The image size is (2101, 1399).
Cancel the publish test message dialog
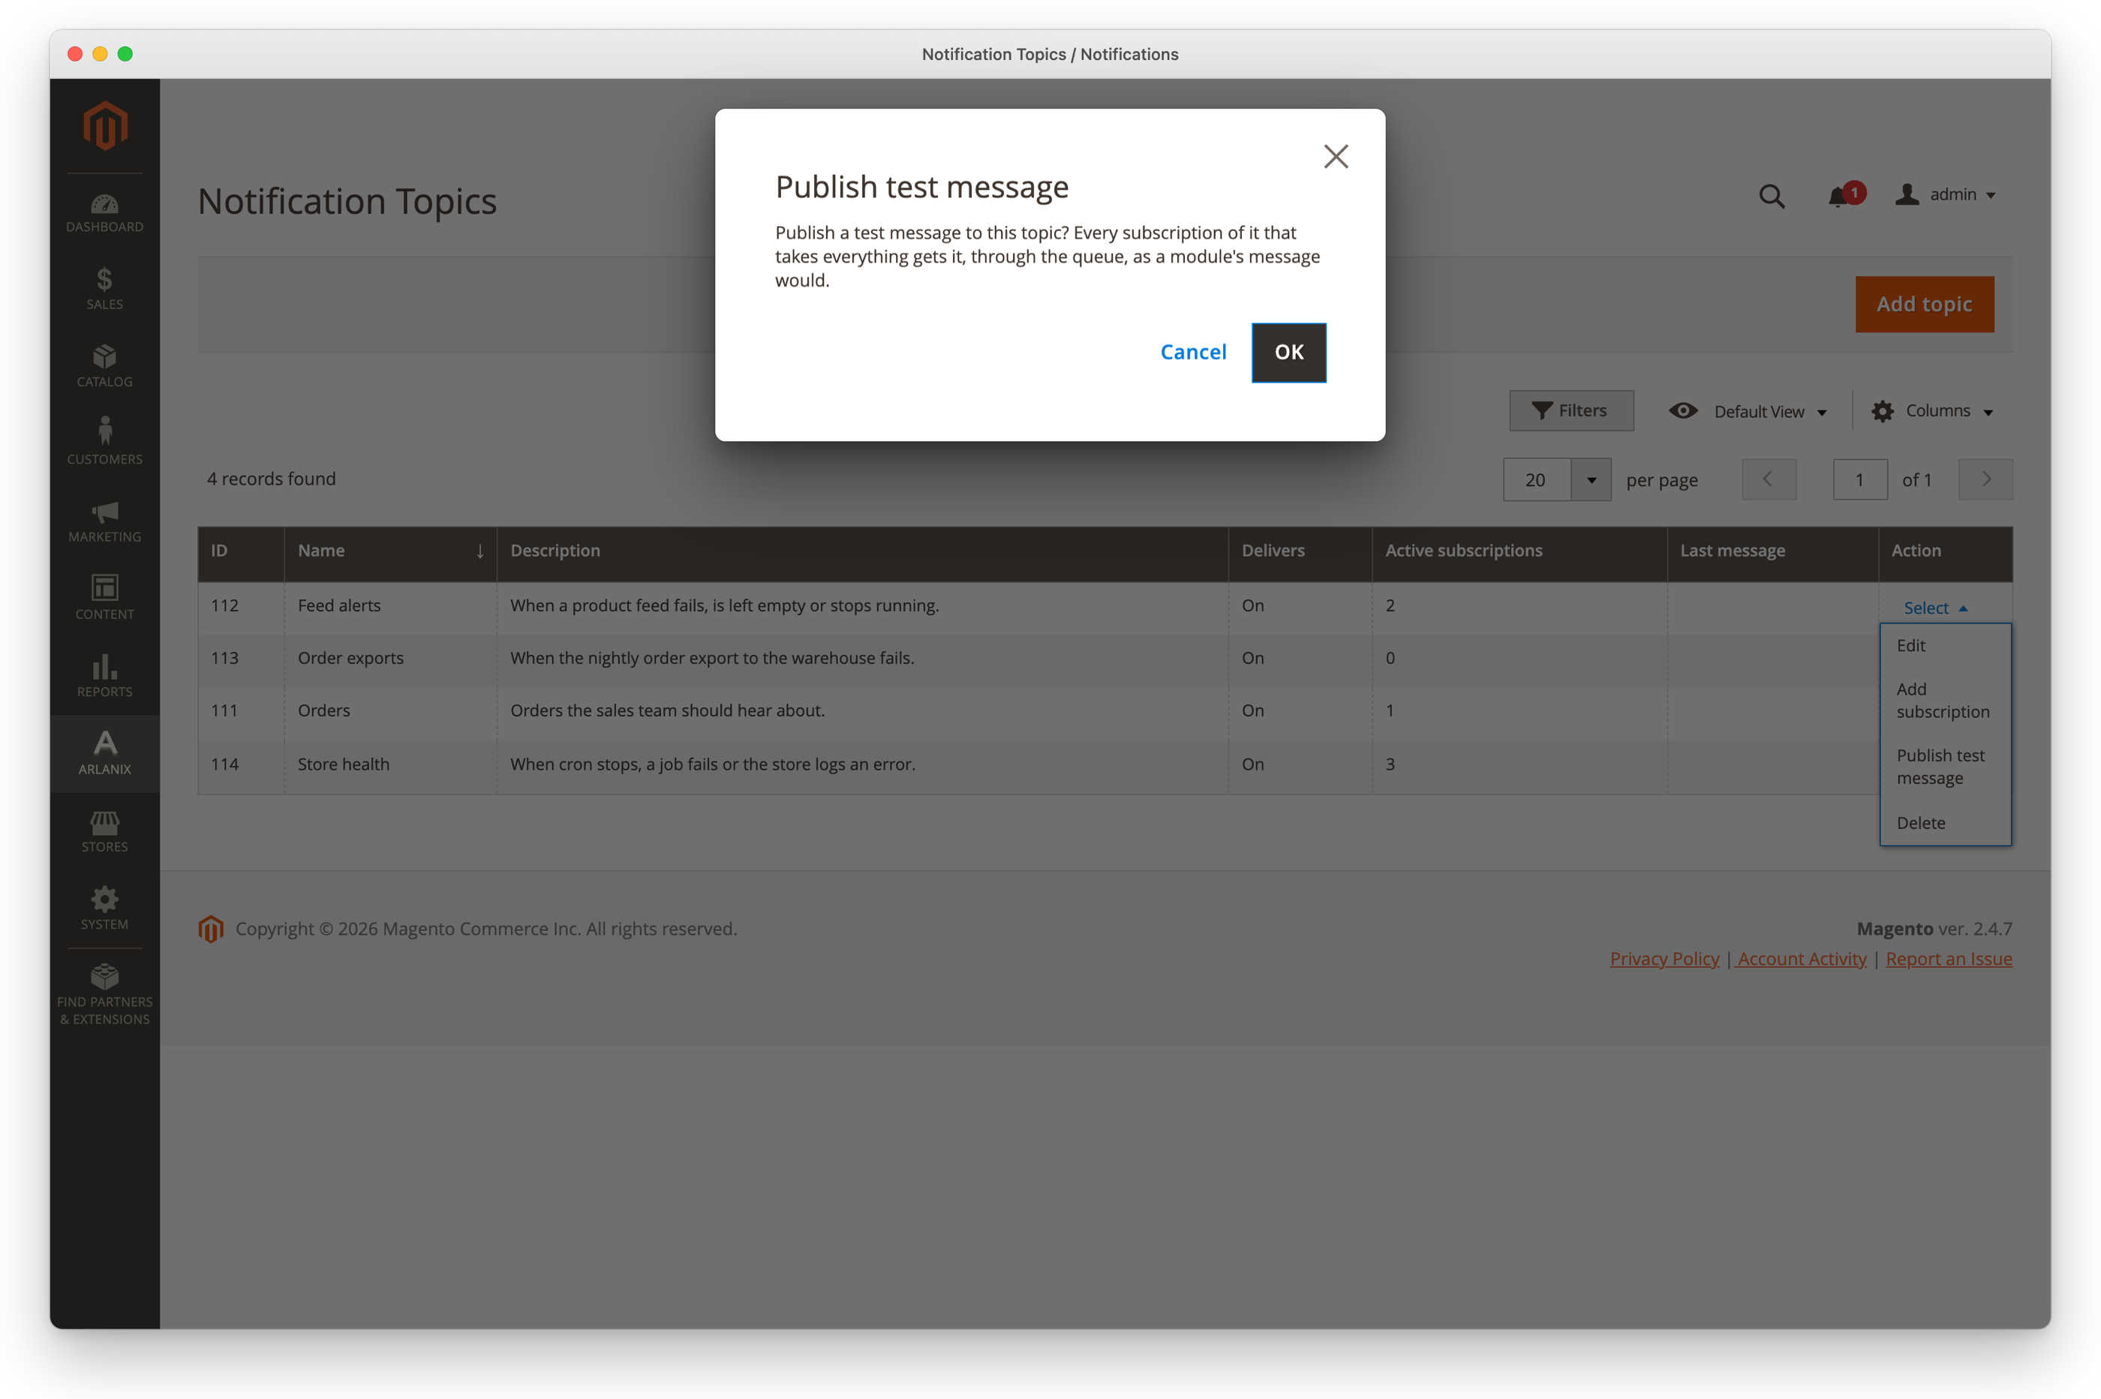(x=1193, y=352)
